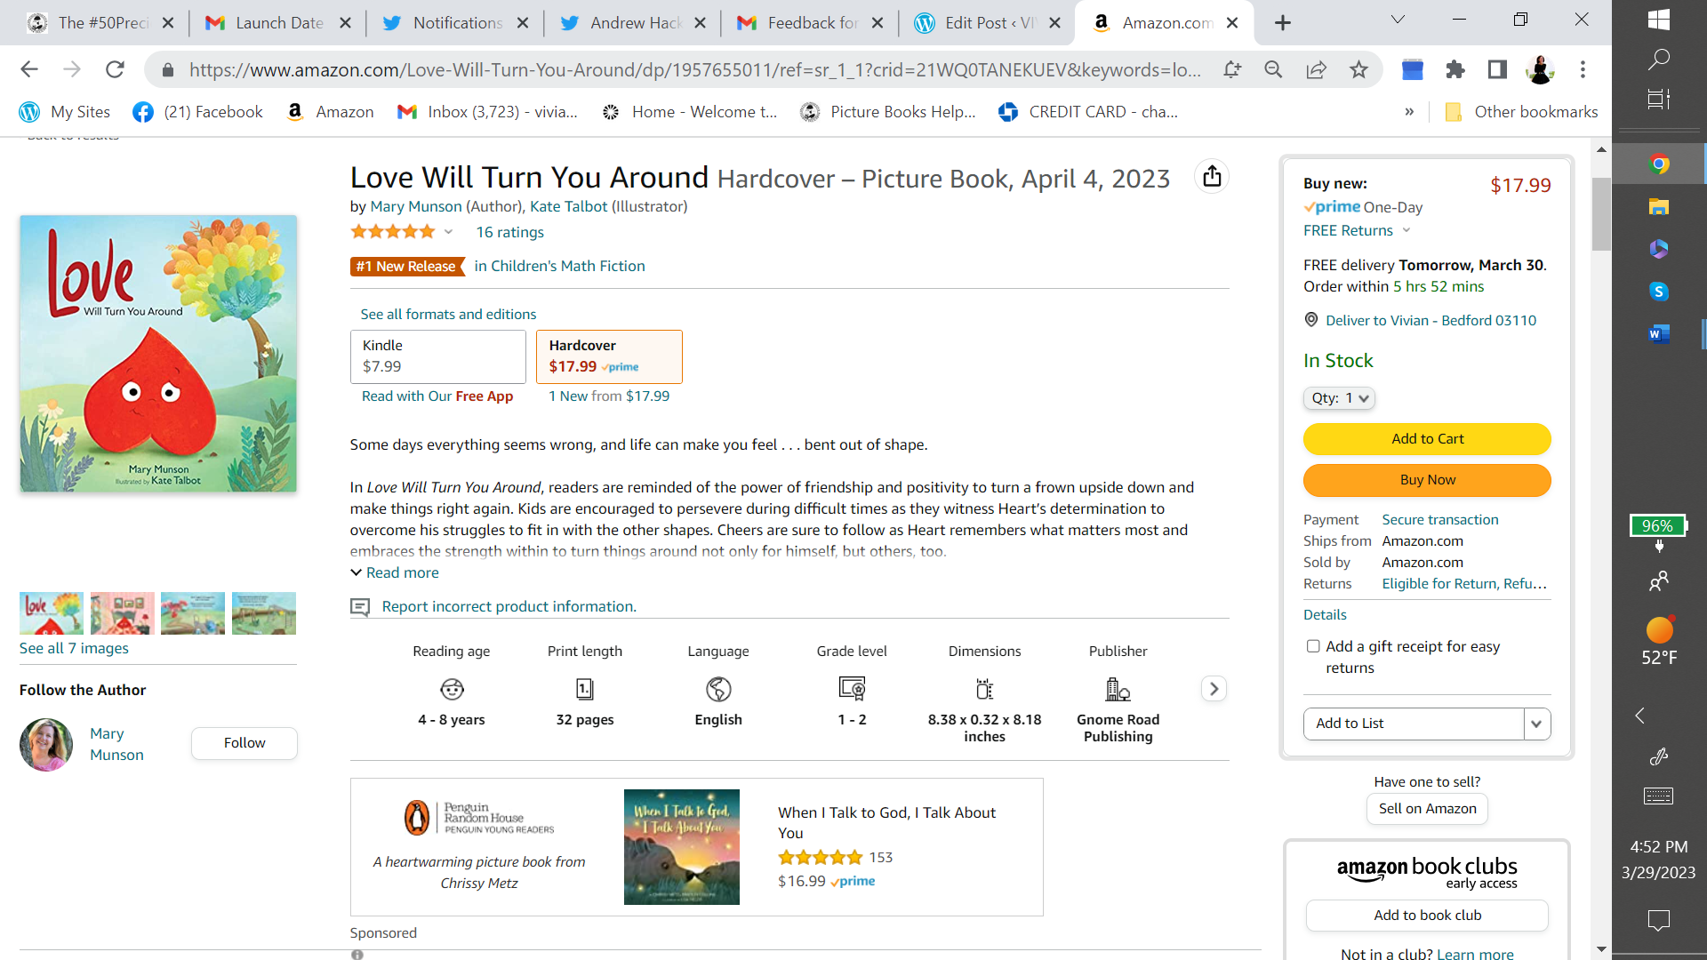Screen dimensions: 1707x960
Task: Switch to the Launch Date Gmail tab
Action: click(x=277, y=23)
